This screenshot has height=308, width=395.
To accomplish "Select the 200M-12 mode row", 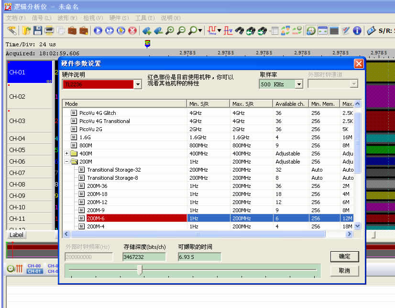I will click(x=208, y=202).
